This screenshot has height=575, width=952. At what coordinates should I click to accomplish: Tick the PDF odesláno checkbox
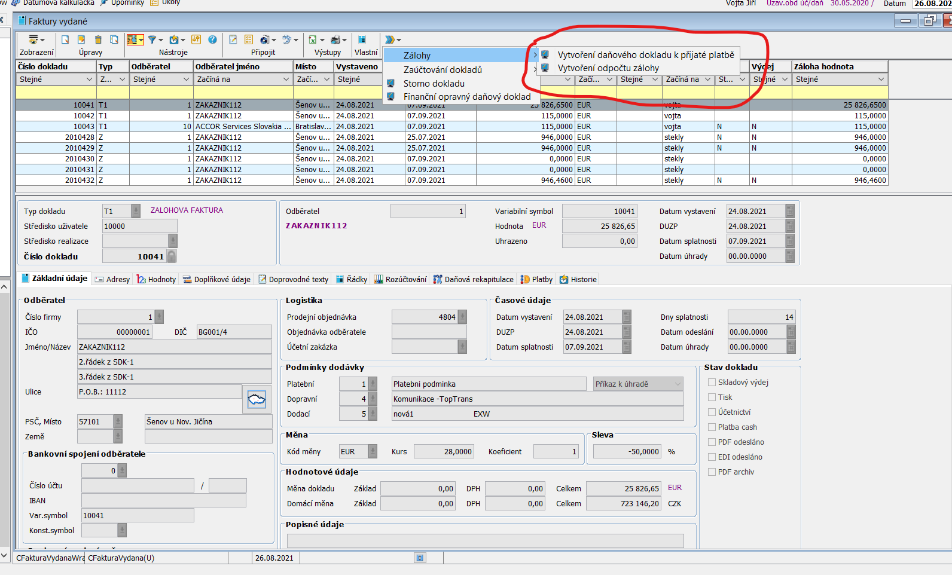(712, 442)
